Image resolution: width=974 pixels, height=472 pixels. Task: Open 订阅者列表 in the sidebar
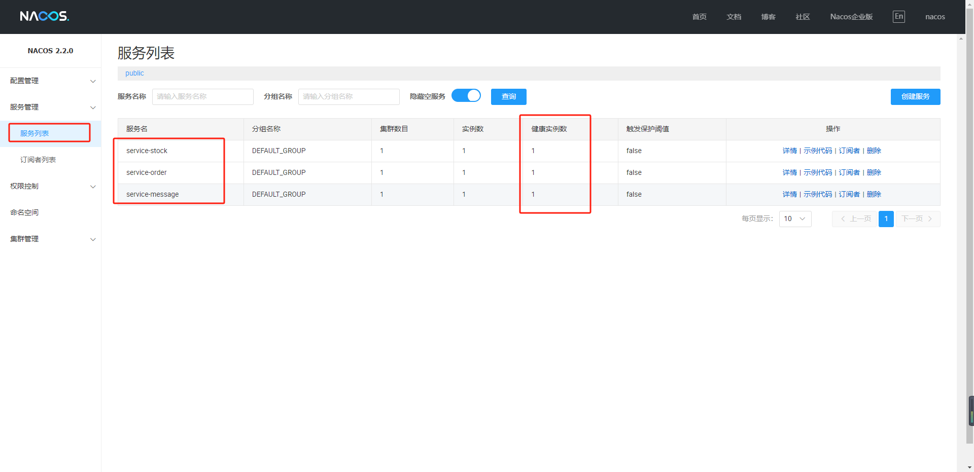[x=38, y=160]
